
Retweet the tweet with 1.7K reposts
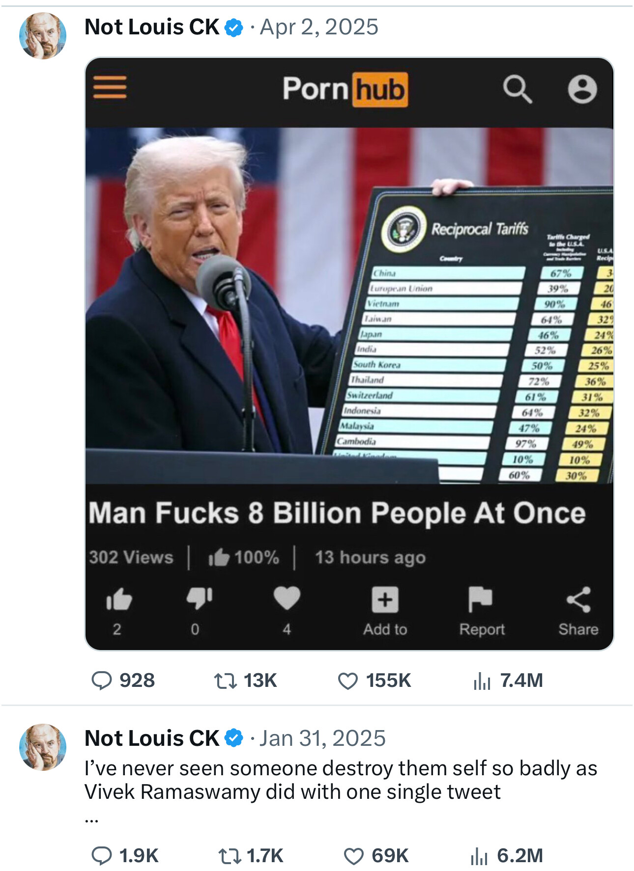pyautogui.click(x=230, y=856)
